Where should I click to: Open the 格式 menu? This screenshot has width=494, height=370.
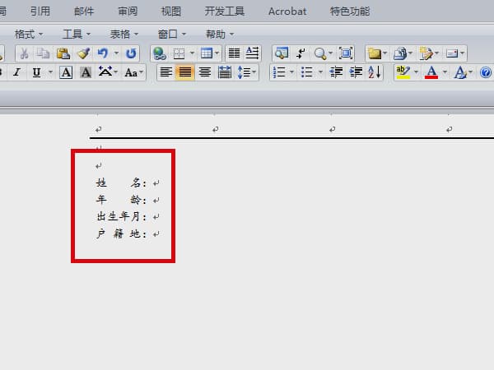tap(29, 34)
